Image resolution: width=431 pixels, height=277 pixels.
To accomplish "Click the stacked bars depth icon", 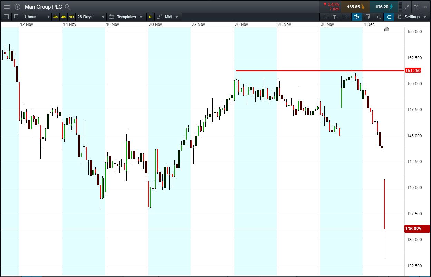I will click(400, 7).
